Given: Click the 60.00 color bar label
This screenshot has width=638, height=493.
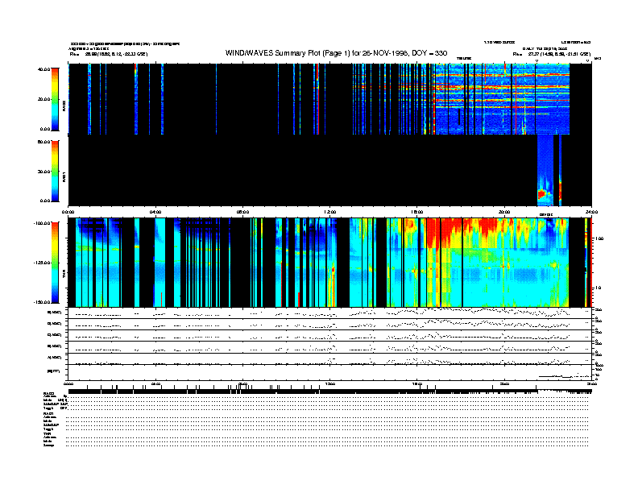Looking at the screenshot, I should [43, 142].
